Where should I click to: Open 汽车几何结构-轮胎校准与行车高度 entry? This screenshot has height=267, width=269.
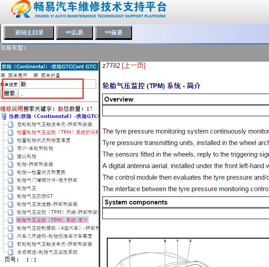(55, 236)
